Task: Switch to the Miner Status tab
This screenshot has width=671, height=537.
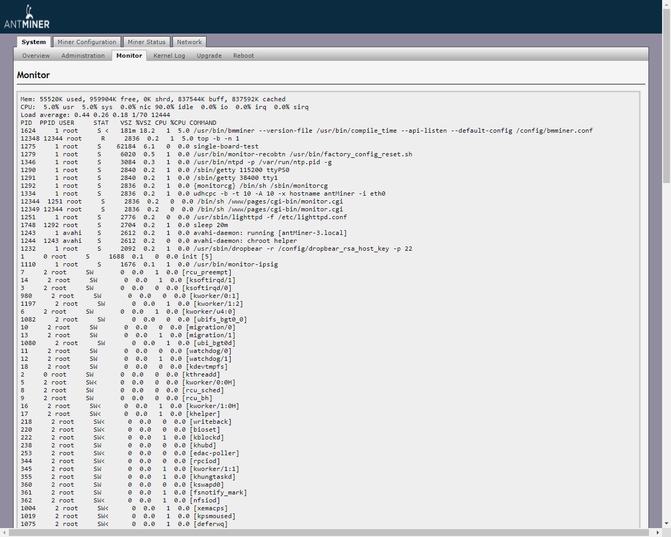Action: click(146, 42)
